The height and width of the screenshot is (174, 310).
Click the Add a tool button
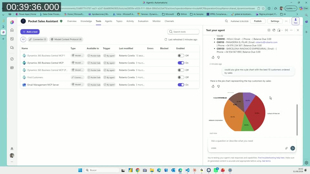30,32
